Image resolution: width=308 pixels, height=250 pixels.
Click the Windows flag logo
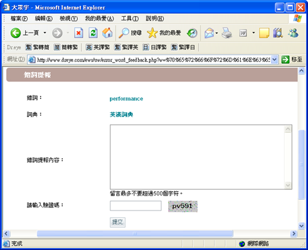(297, 18)
